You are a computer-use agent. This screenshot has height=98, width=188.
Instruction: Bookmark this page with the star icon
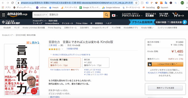(136, 3)
